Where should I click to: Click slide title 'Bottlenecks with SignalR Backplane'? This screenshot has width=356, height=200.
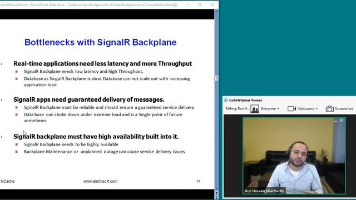[x=100, y=42]
